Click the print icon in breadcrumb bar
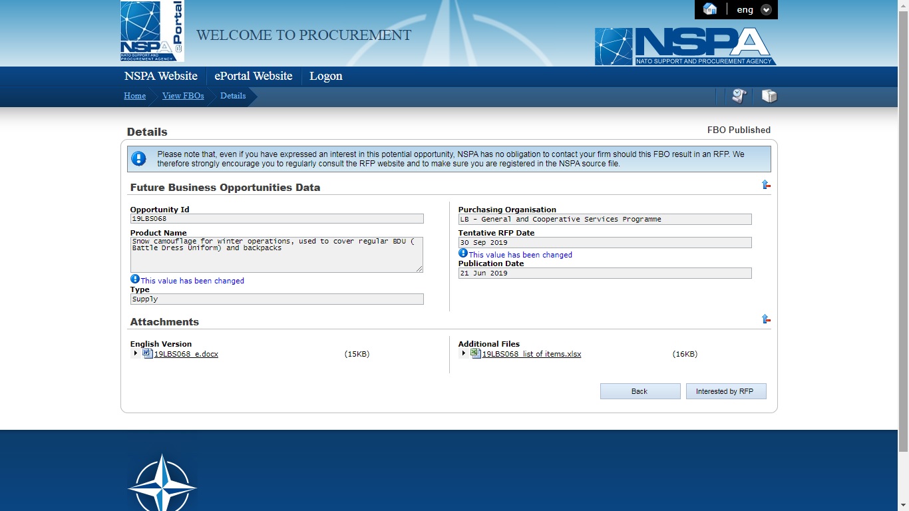909x511 pixels. [x=769, y=96]
